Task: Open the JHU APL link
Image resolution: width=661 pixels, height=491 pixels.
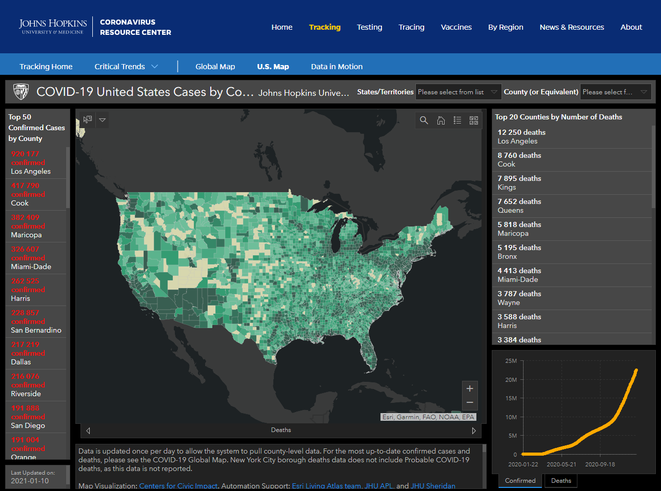Action: 379,486
